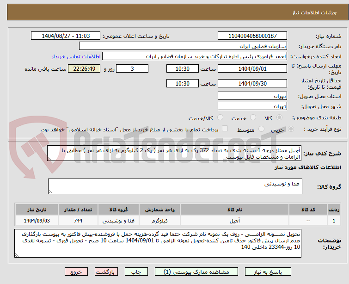Click the remaining days field showing 3
Viewport: 349px width, 284px height.
click(132, 68)
